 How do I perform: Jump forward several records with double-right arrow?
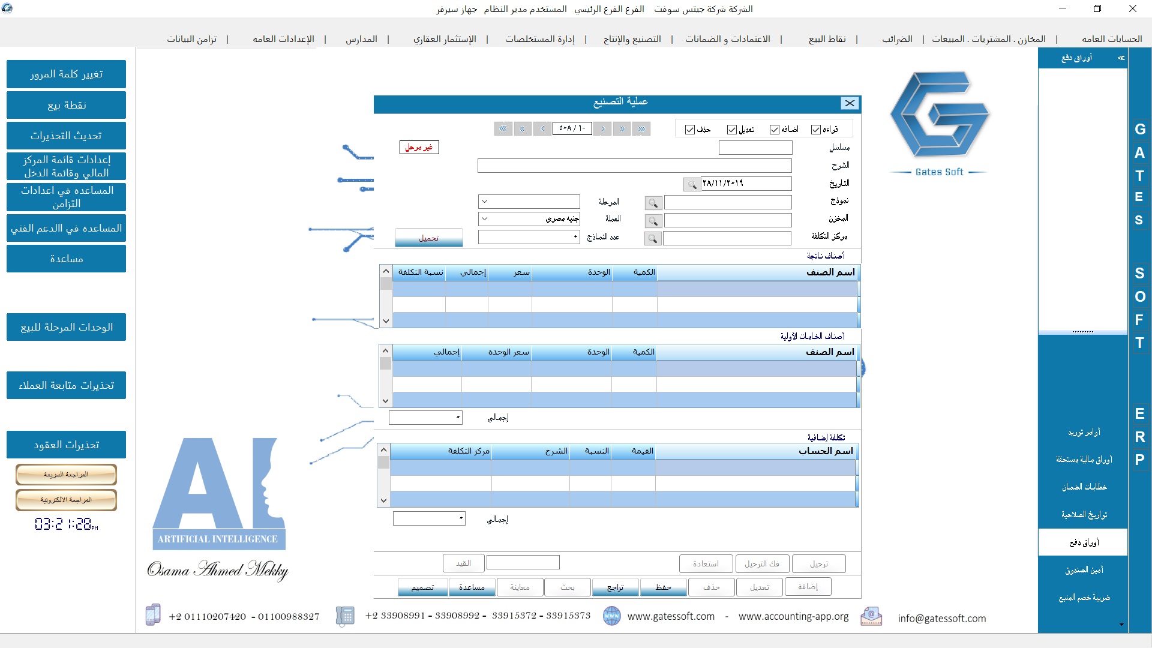click(x=622, y=128)
